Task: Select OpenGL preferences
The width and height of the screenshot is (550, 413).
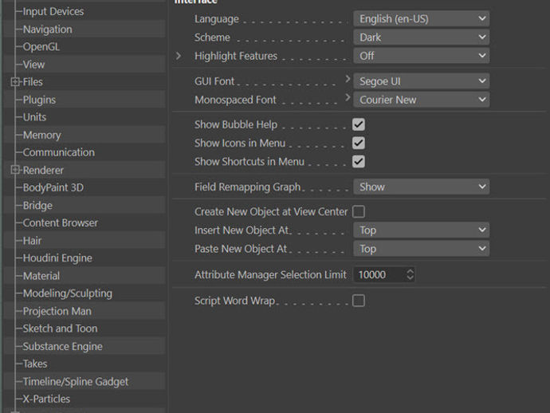Action: (x=41, y=47)
